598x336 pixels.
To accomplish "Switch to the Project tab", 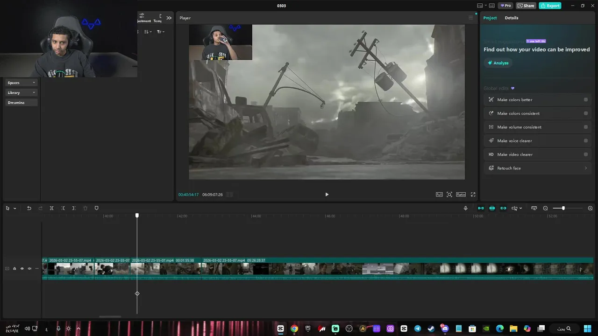I will click(x=490, y=18).
